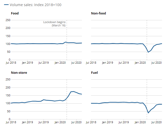
Task: Click the 200 y-axis label on Non-store chart
Action: (8, 87)
